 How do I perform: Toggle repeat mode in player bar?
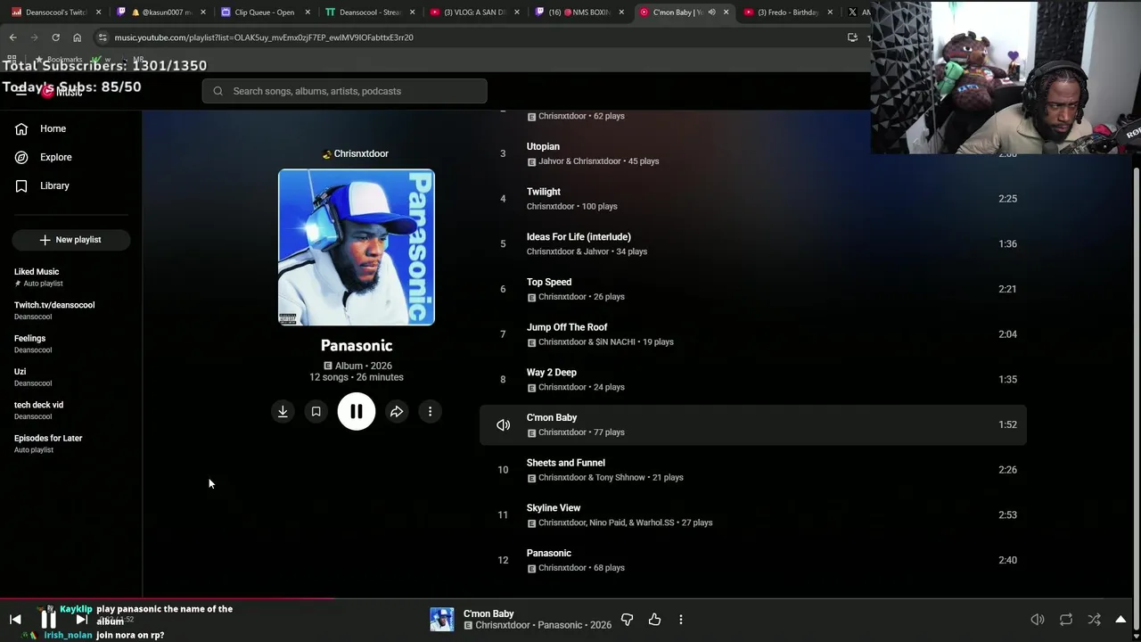[x=1065, y=620]
